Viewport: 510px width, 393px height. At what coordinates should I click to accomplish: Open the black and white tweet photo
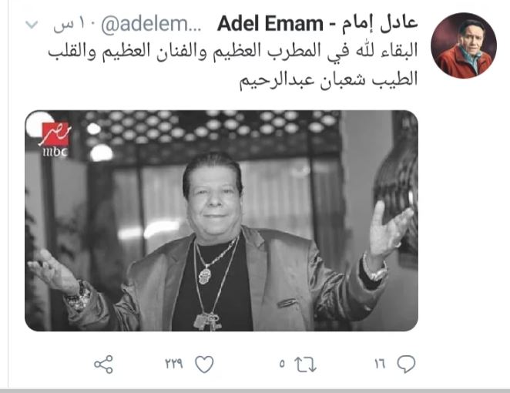(222, 220)
